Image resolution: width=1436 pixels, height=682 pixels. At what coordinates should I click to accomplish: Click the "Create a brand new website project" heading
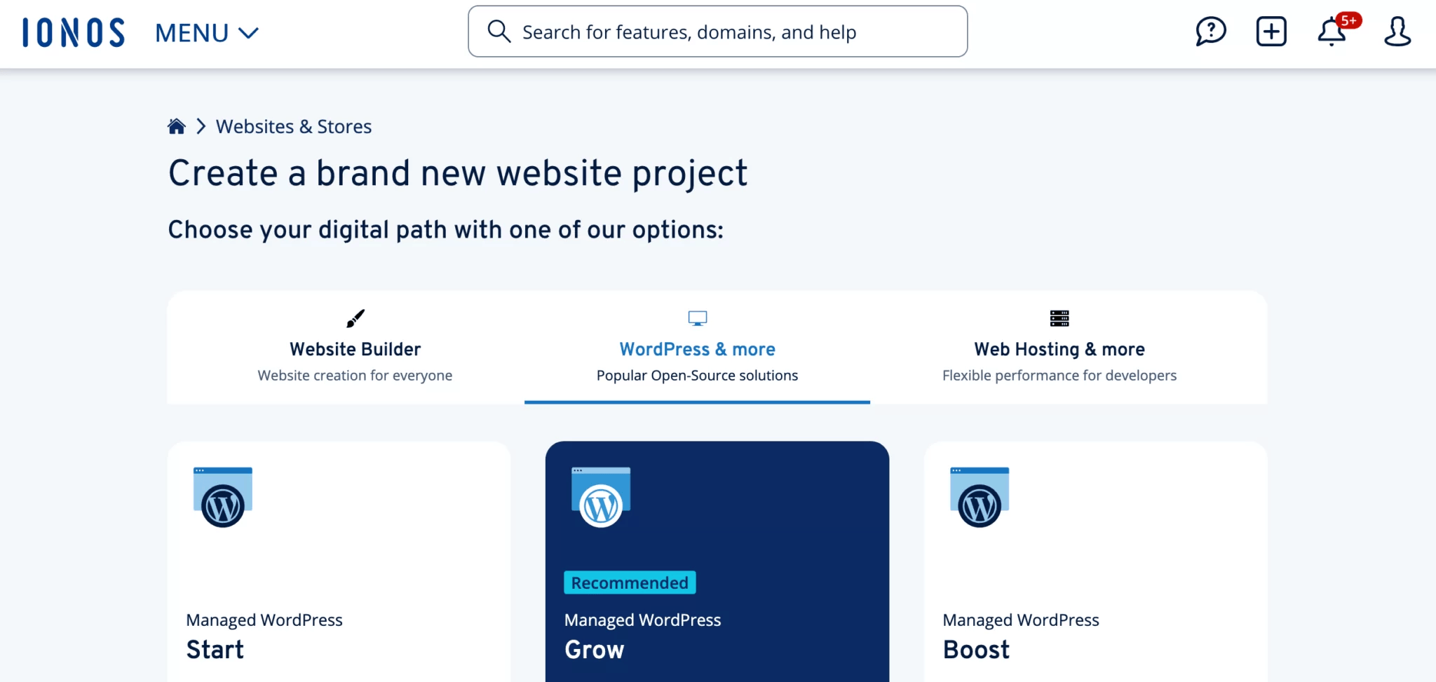458,173
